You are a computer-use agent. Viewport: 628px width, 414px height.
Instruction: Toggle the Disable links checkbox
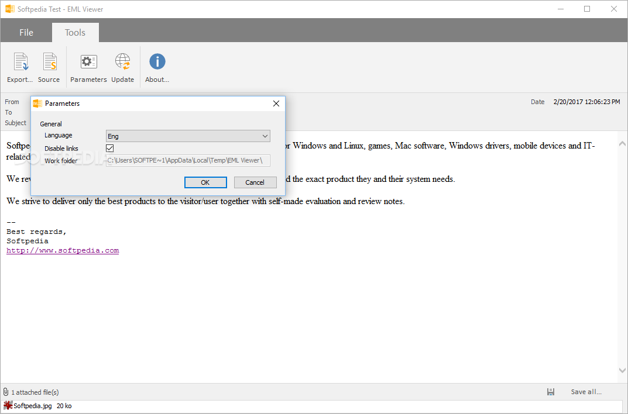click(x=110, y=148)
